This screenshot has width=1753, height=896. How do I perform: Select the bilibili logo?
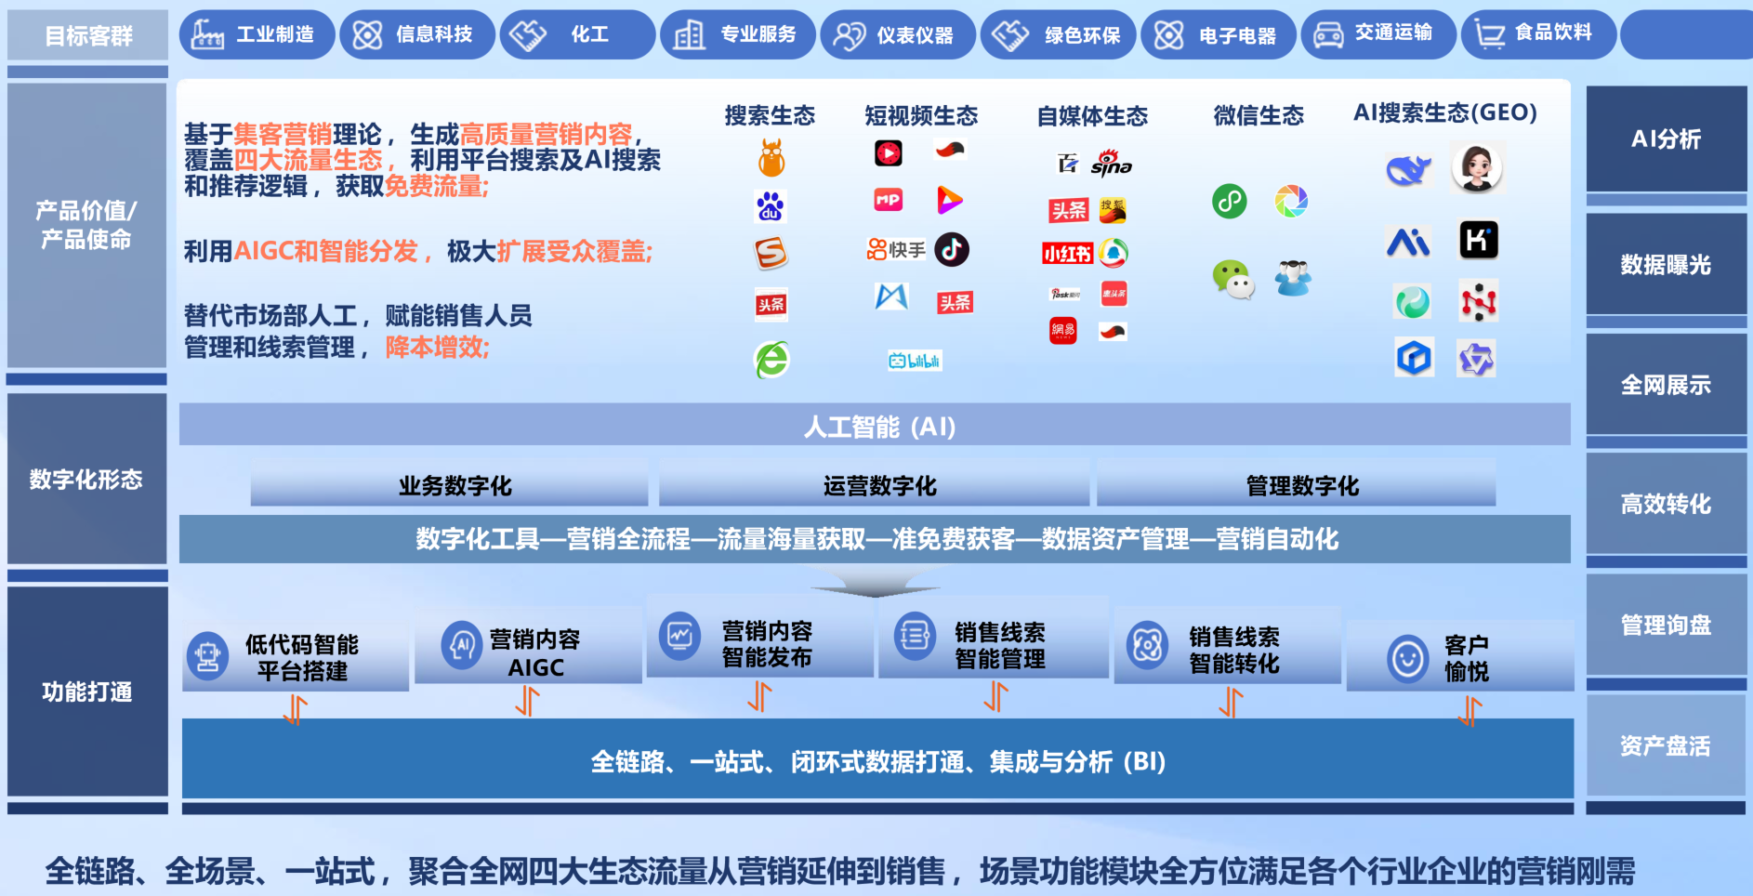915,361
